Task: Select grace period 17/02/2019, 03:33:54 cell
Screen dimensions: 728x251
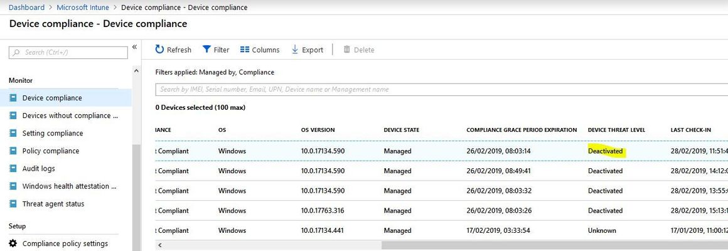Action: (x=498, y=230)
